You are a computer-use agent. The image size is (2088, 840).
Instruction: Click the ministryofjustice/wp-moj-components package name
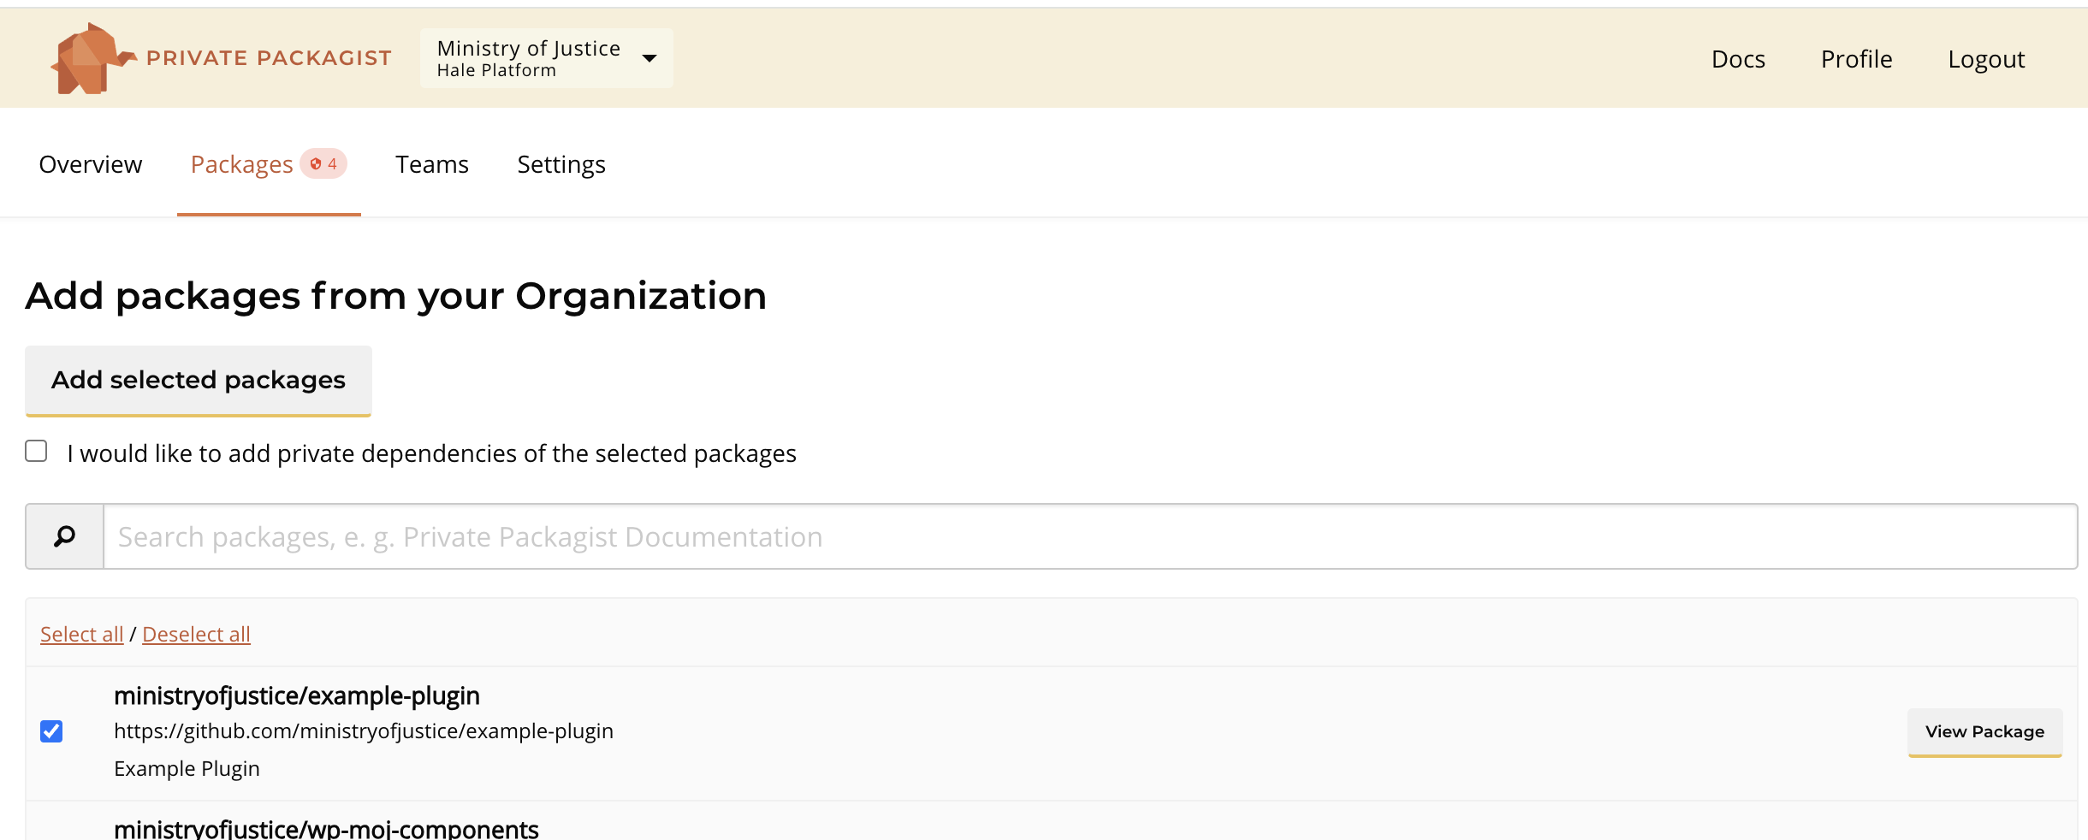326,828
